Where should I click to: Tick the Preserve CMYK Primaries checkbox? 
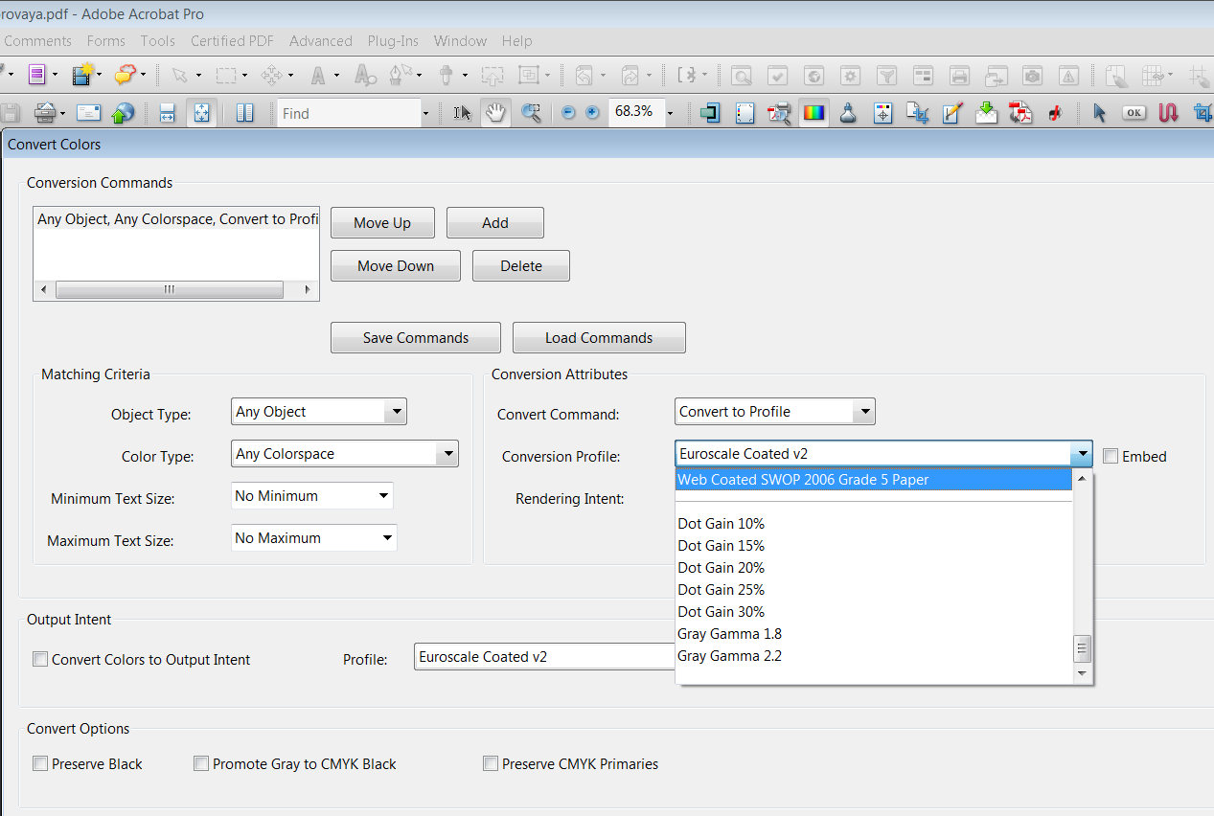pyautogui.click(x=491, y=763)
